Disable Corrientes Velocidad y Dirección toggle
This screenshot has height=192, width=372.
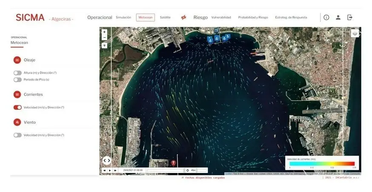pyautogui.click(x=17, y=107)
